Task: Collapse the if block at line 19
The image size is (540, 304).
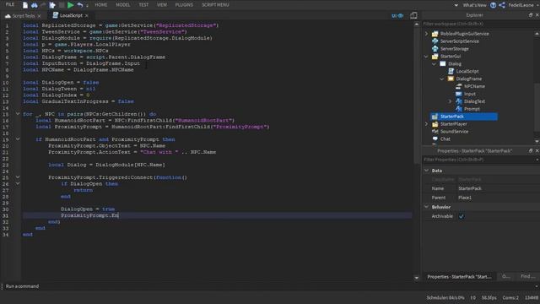Action: point(18,139)
